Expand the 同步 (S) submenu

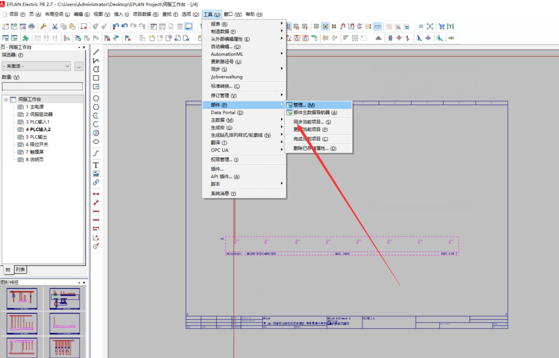(244, 69)
